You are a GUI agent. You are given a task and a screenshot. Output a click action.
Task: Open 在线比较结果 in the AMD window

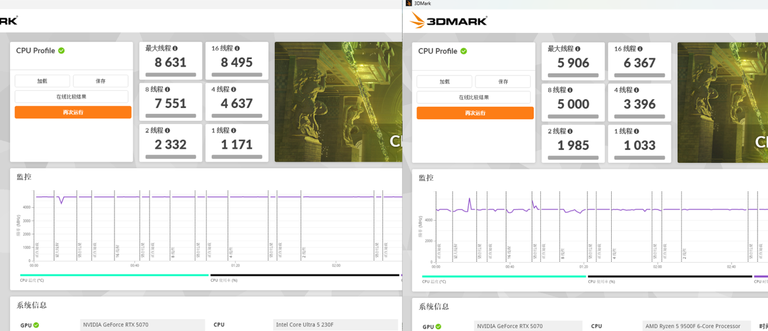tap(474, 97)
